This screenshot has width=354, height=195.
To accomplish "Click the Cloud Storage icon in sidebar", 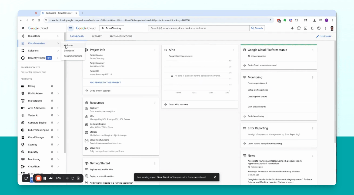I will coord(23,137).
